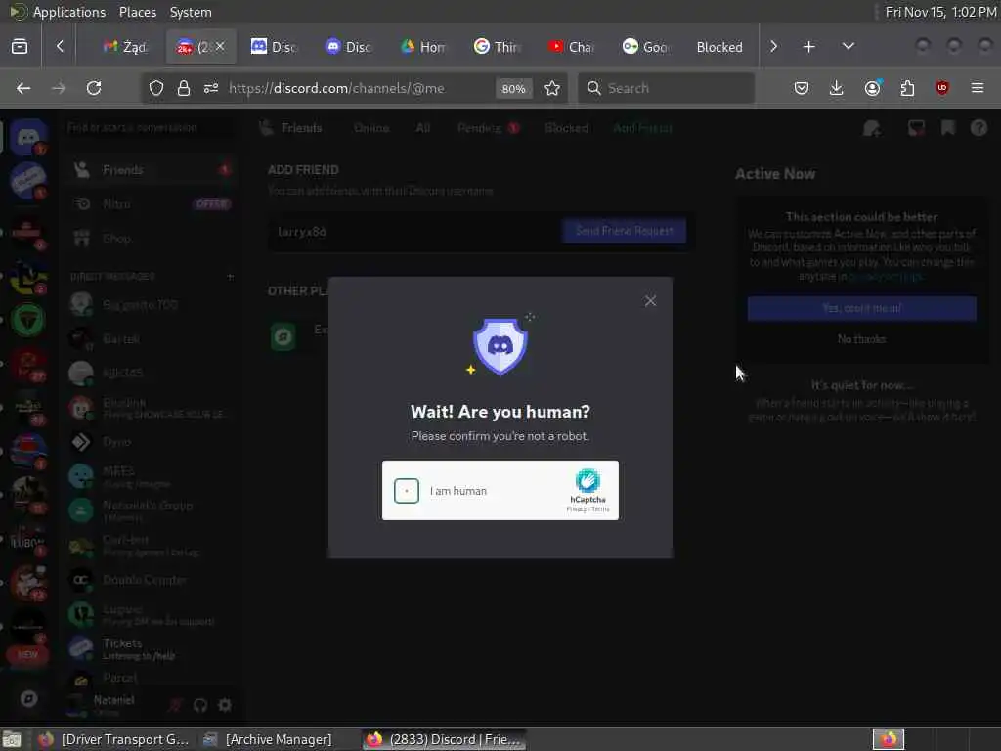The width and height of the screenshot is (1001, 751).
Task: Click the site lock padlock icon
Action: 184,88
